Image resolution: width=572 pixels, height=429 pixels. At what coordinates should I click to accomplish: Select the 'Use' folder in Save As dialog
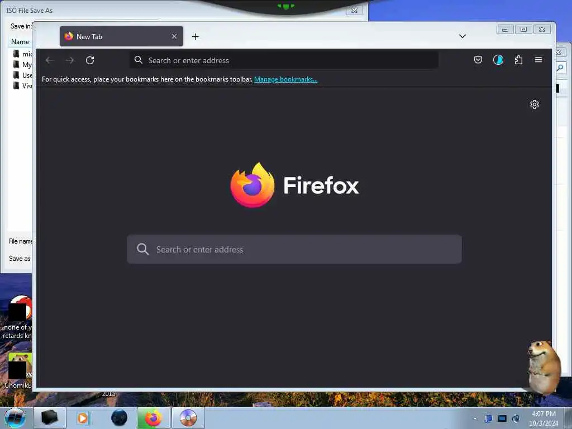coord(23,75)
